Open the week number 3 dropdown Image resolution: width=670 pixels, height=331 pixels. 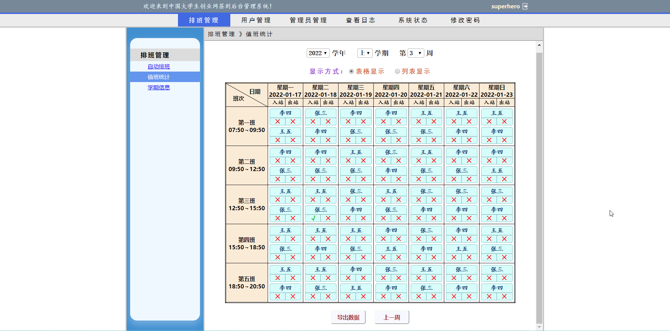[416, 53]
